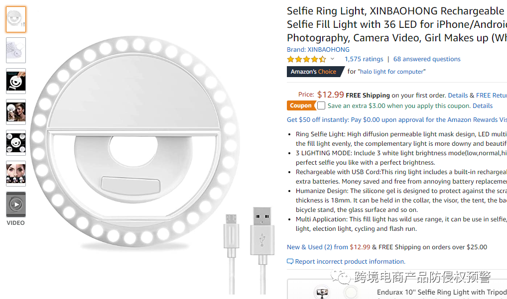
Task: Click the speech bubble report icon
Action: [290, 262]
